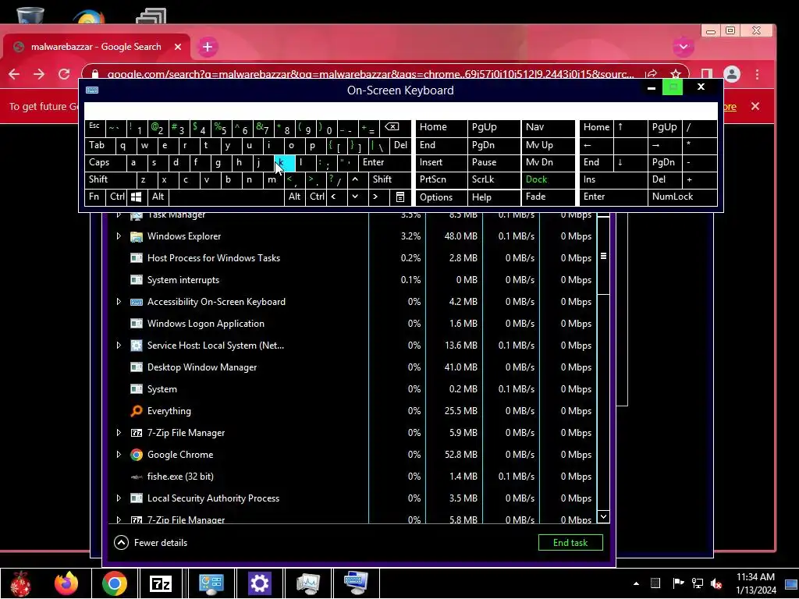Viewport: 799px width, 599px height.
Task: Toggle the left Shift key
Action: pos(111,179)
